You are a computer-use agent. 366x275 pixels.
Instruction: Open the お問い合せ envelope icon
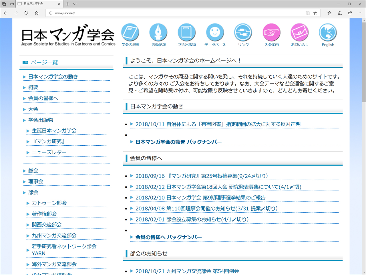[x=300, y=32]
